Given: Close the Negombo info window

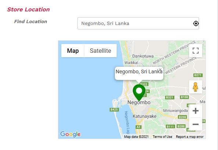Looking at the screenshot, I should tap(160, 69).
